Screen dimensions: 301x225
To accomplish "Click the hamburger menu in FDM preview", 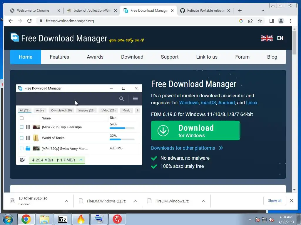I will tap(135, 98).
